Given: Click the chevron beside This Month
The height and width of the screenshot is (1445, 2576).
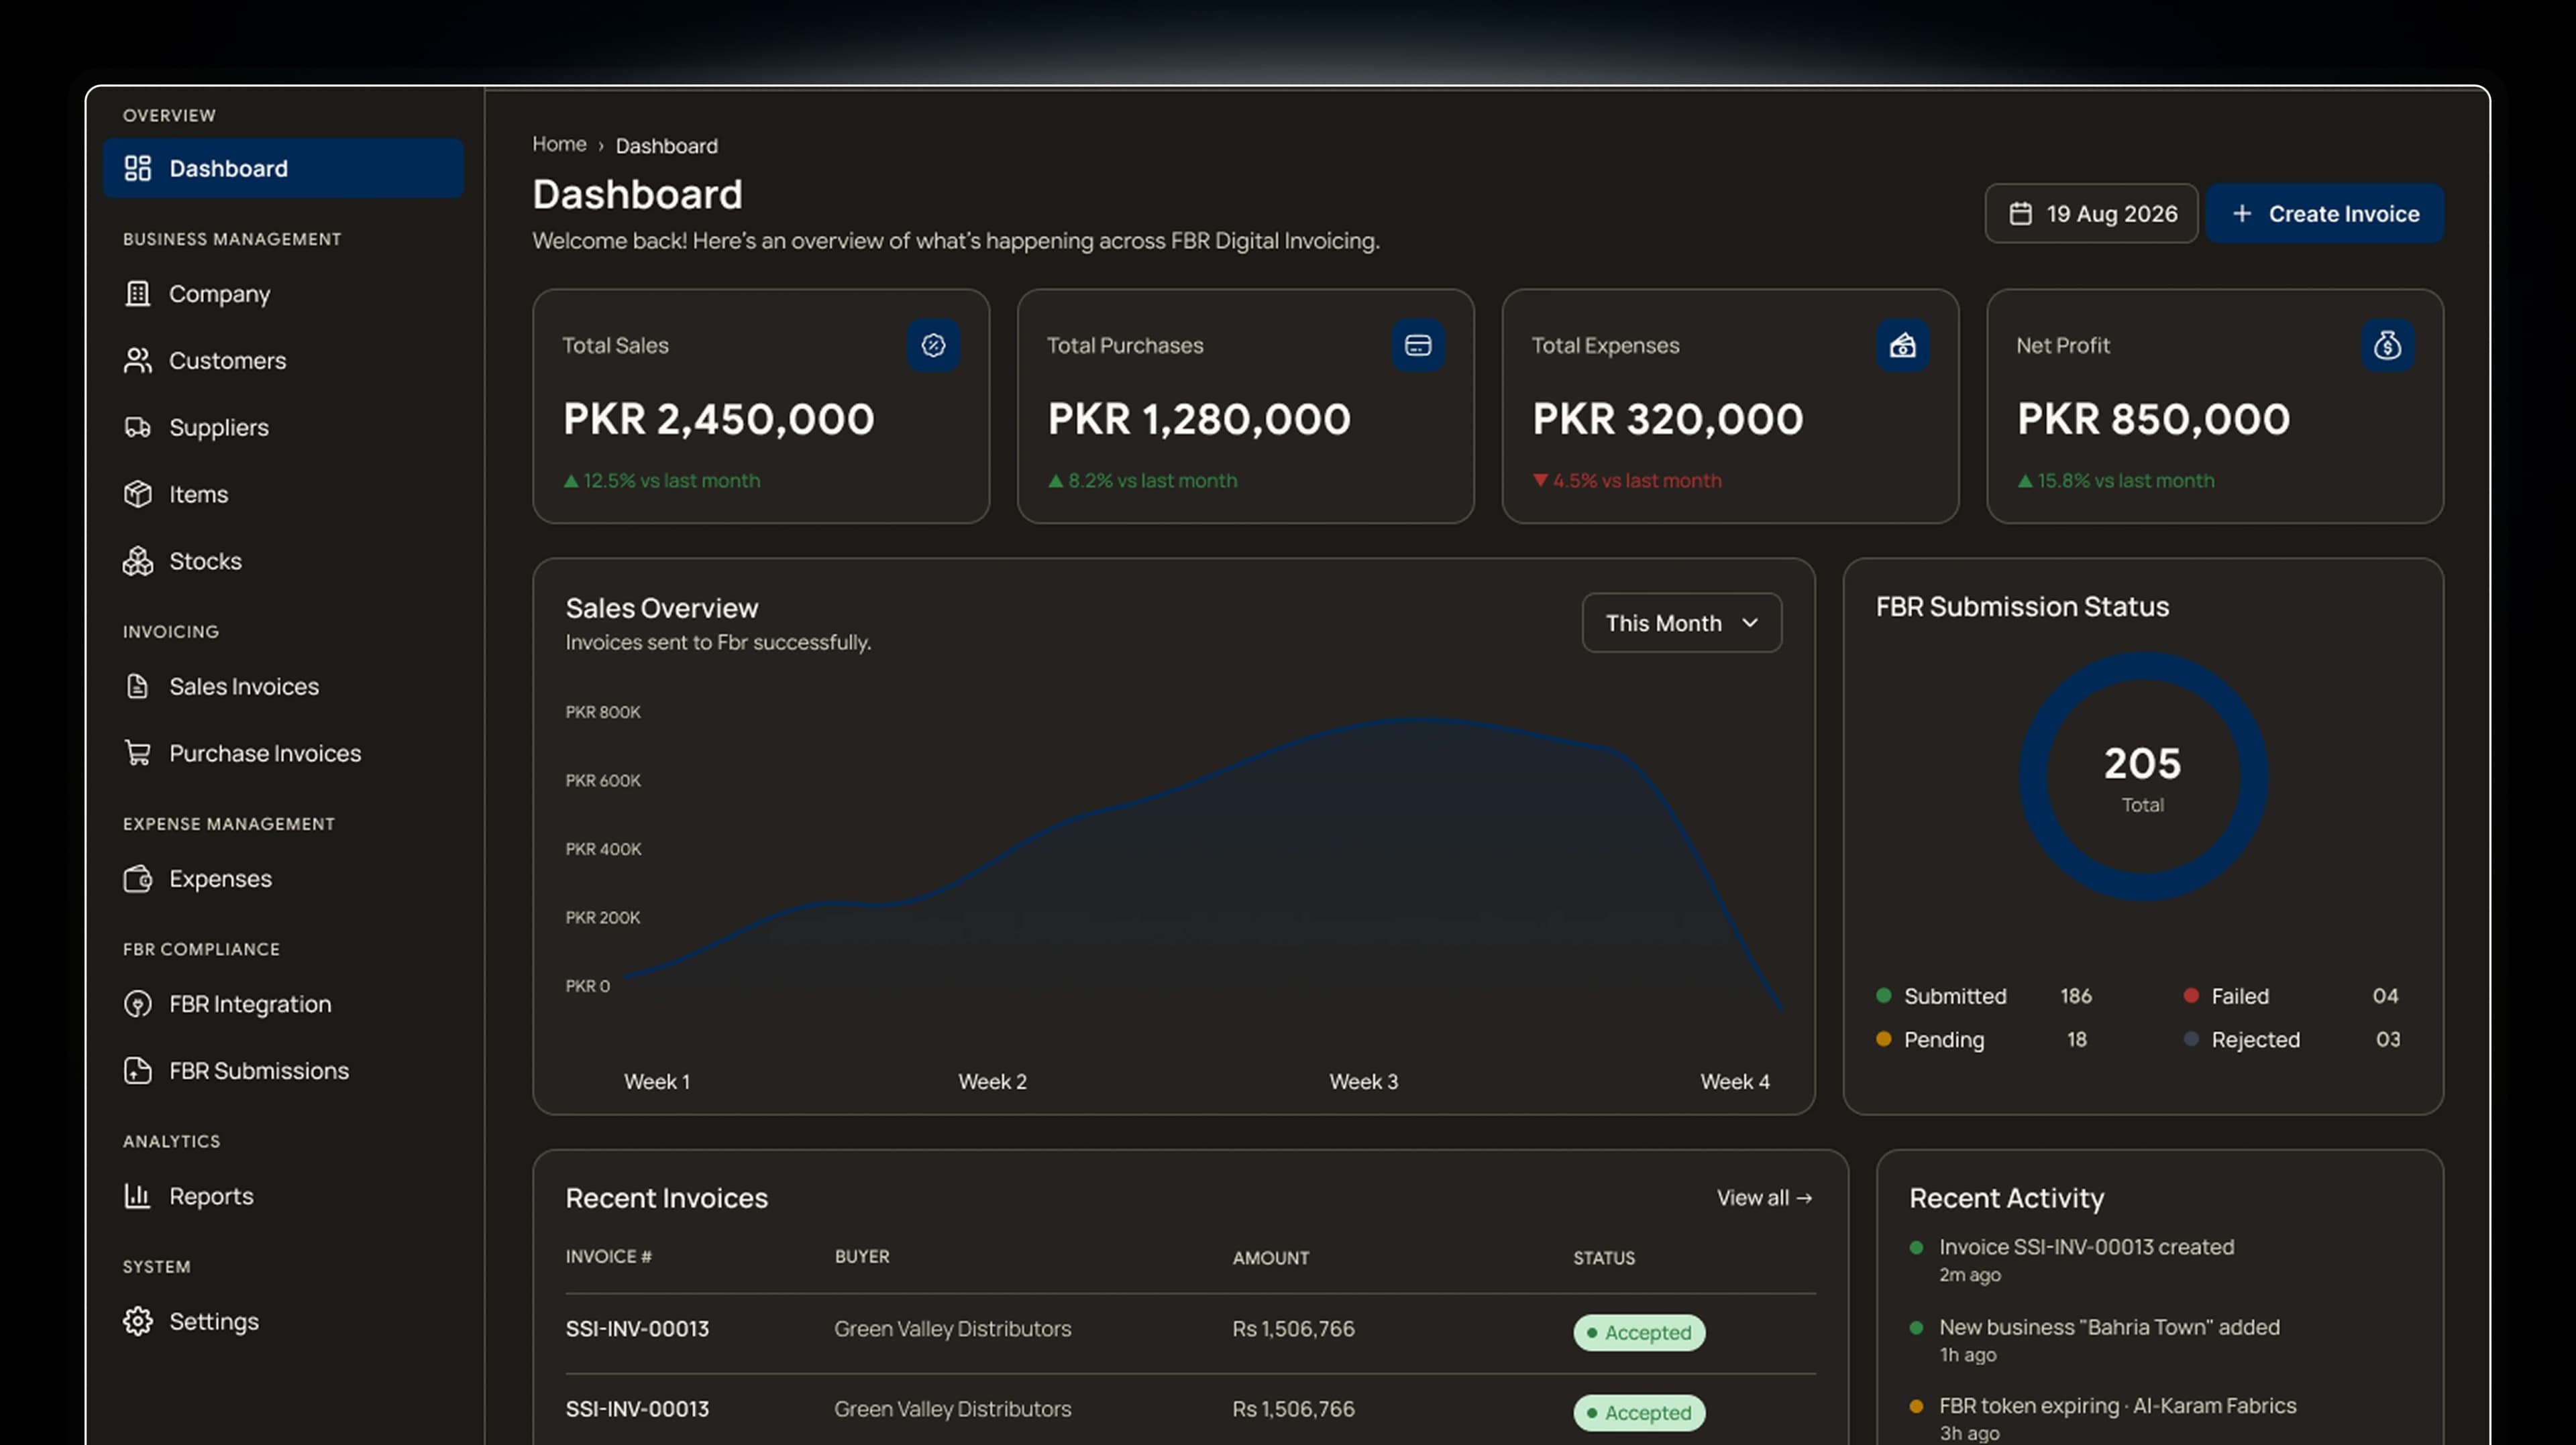Looking at the screenshot, I should click(x=1749, y=622).
